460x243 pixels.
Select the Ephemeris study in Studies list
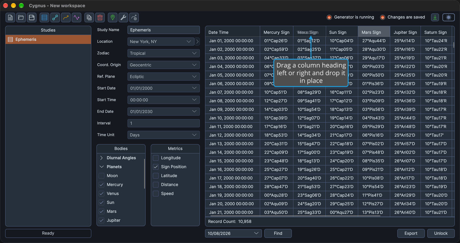[48, 39]
